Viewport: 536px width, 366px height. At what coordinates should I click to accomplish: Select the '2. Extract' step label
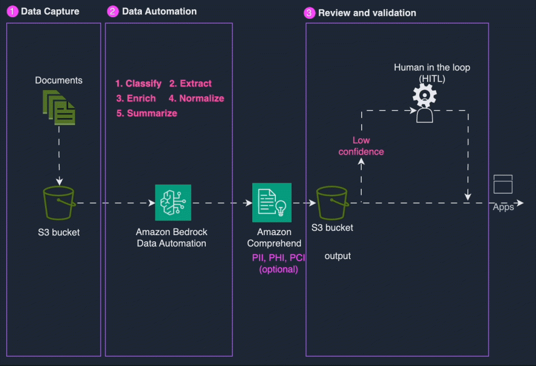coord(190,83)
